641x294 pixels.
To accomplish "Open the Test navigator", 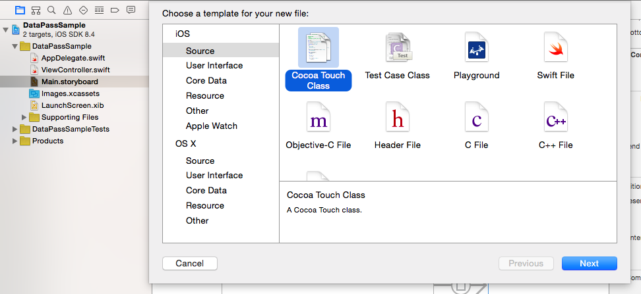I will [x=83, y=10].
